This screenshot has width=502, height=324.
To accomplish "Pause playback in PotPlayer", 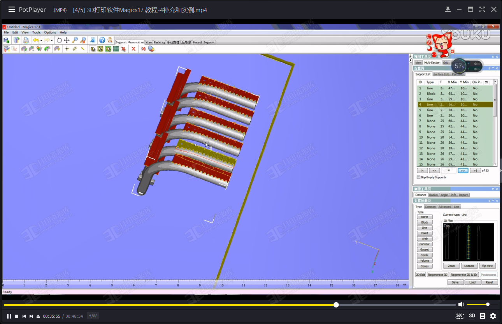I will coord(9,316).
